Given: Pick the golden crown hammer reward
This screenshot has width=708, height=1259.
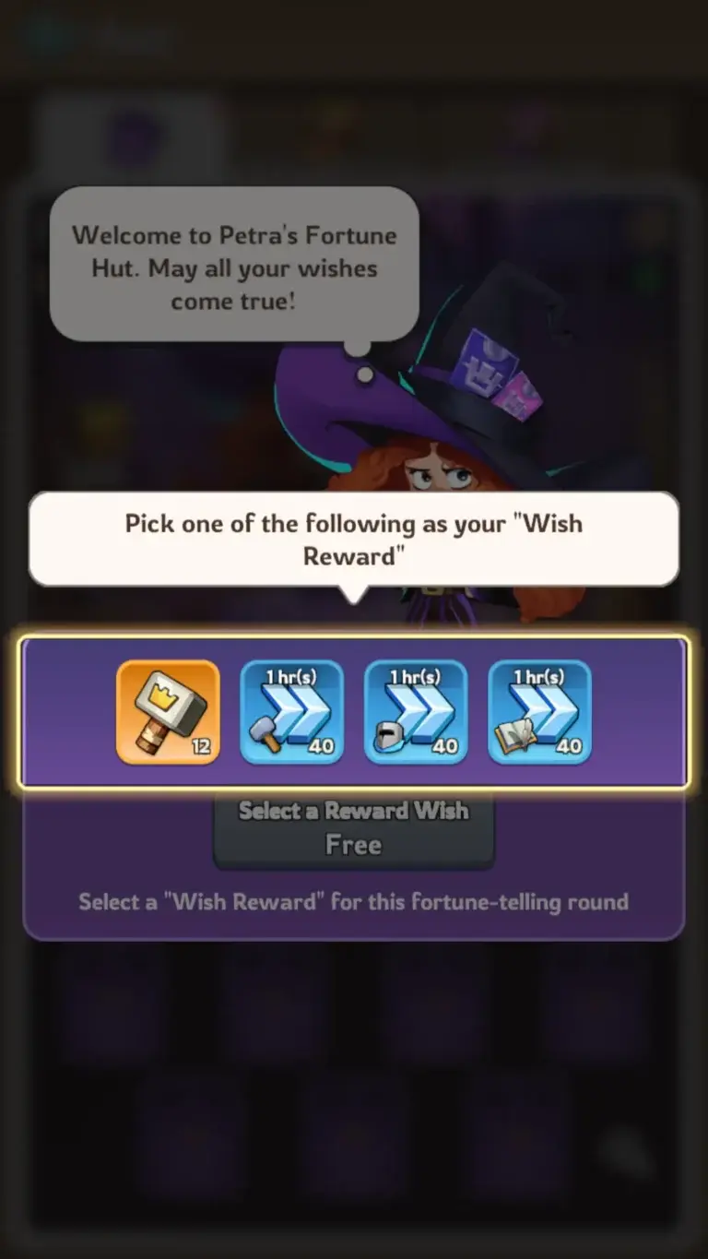Looking at the screenshot, I should click(x=168, y=712).
